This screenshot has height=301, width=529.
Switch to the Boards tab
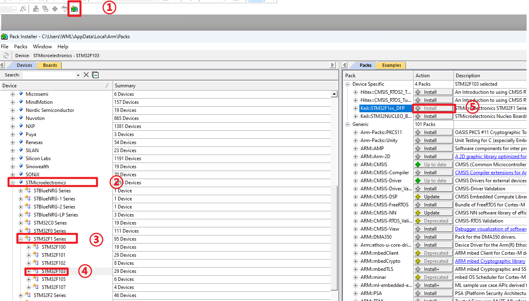click(50, 65)
